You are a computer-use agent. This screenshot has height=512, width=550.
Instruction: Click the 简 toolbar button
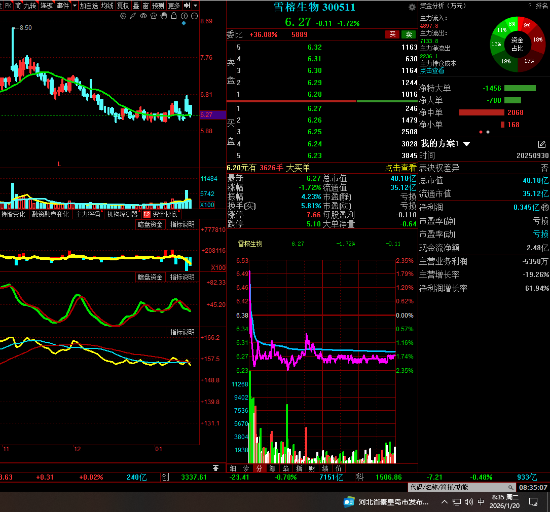18,5
